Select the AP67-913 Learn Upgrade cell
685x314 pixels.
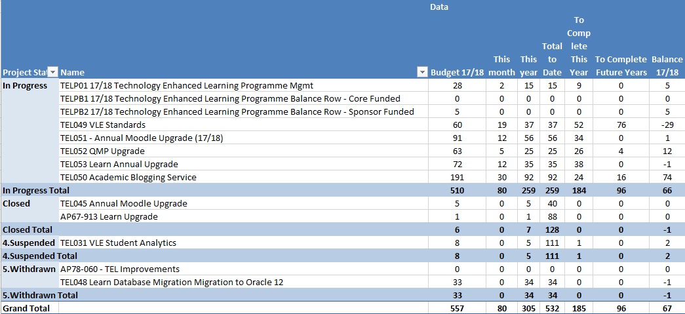tap(109, 216)
